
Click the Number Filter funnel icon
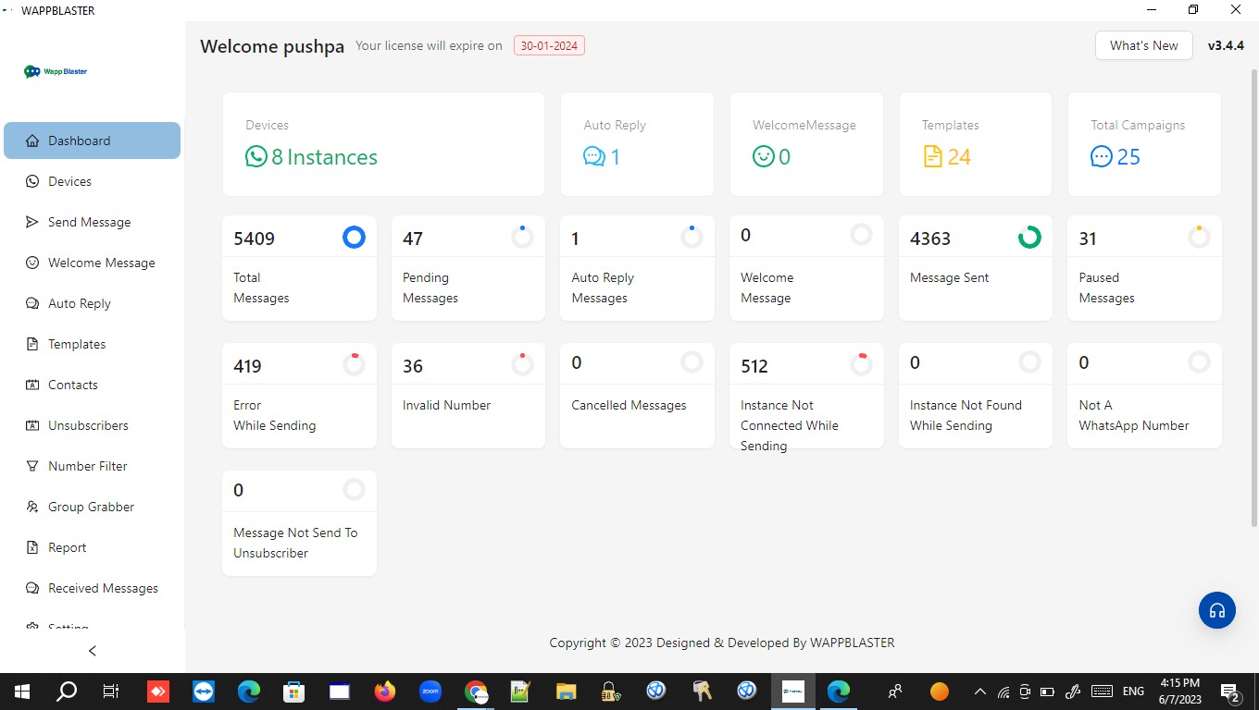pos(32,466)
